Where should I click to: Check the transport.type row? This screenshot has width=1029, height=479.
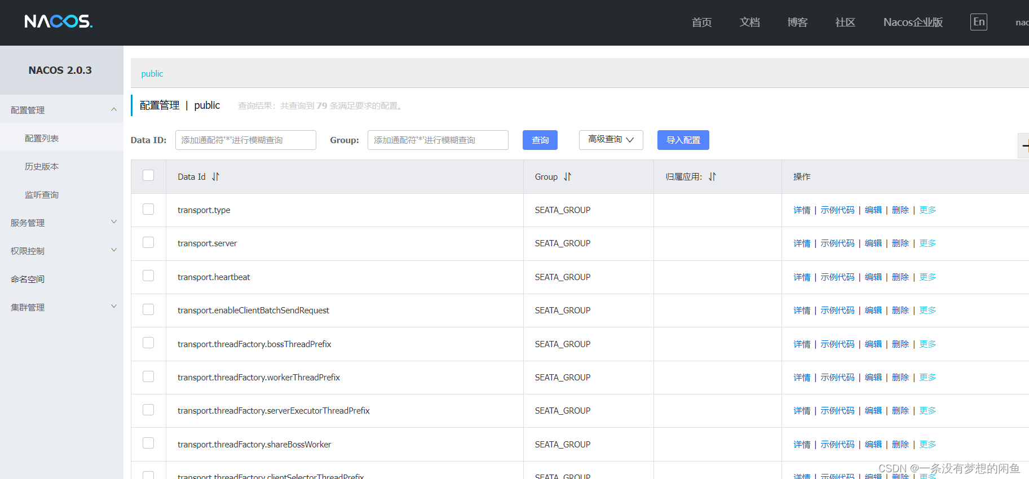148,209
